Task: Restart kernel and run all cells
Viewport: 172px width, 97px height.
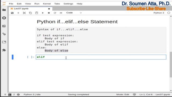Action: coord(61,13)
